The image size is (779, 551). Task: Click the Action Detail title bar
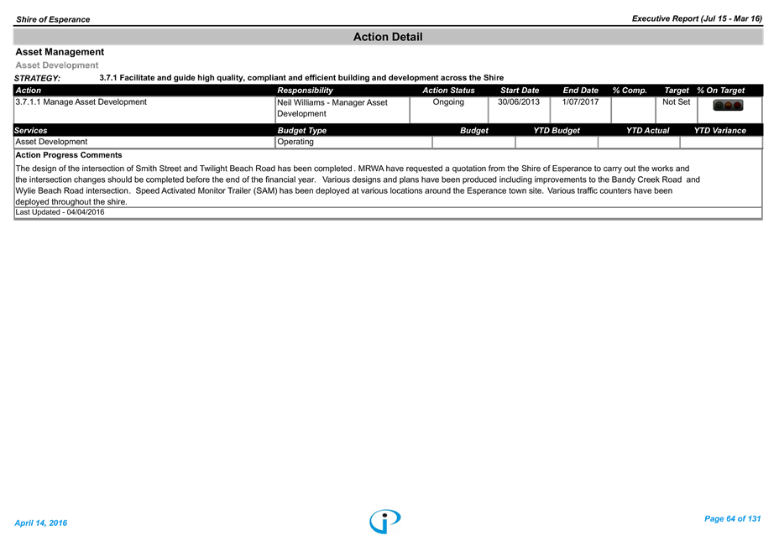coord(388,37)
